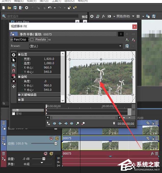This screenshot has width=162, height=173.
Task: Click the create keyframe diamond icon
Action: click(x=77, y=123)
